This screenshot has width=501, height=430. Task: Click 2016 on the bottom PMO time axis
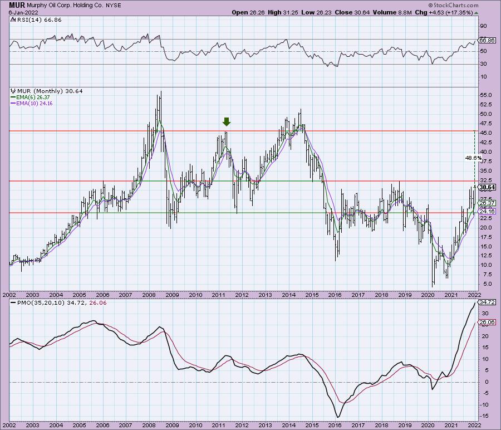pyautogui.click(x=335, y=425)
